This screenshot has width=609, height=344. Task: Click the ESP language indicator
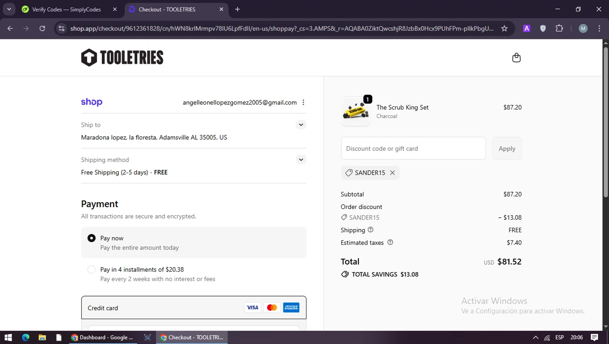pos(559,338)
